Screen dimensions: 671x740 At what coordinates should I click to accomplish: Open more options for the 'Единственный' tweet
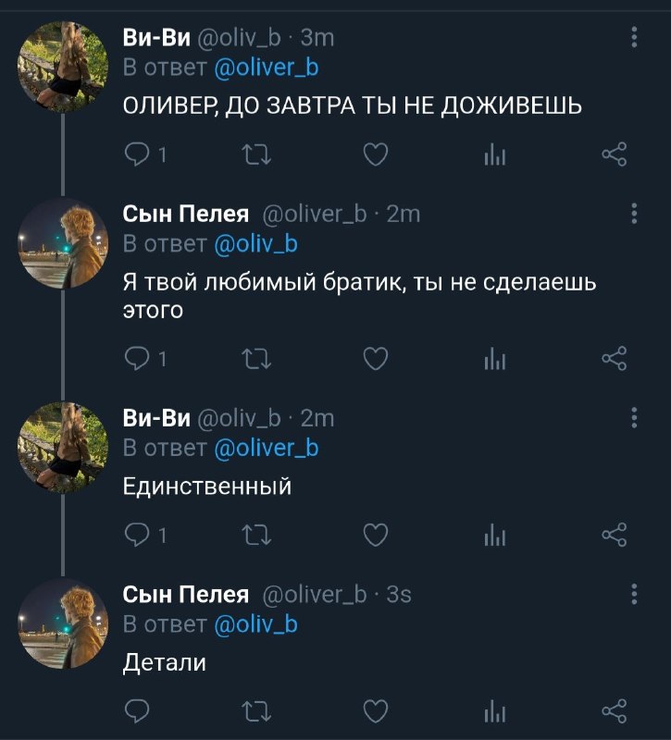click(x=634, y=418)
